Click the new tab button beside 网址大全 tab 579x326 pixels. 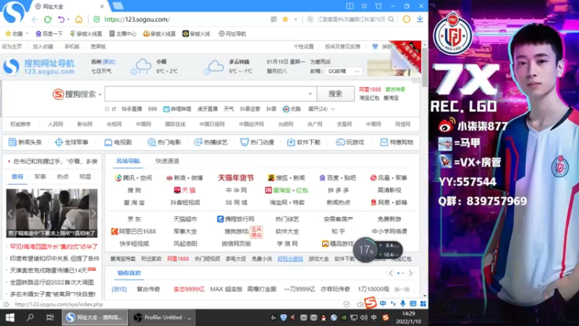click(118, 6)
